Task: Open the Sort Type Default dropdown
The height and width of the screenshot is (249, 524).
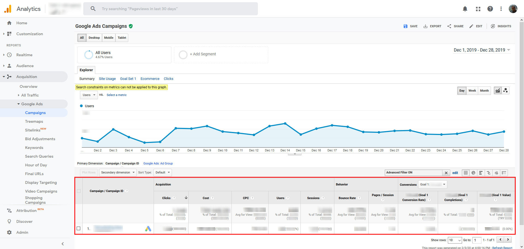Action: [x=163, y=172]
